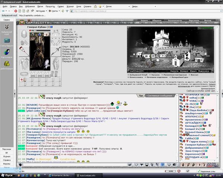Click the eraser clear-chat icon
223x178 pixels.
click(x=136, y=165)
